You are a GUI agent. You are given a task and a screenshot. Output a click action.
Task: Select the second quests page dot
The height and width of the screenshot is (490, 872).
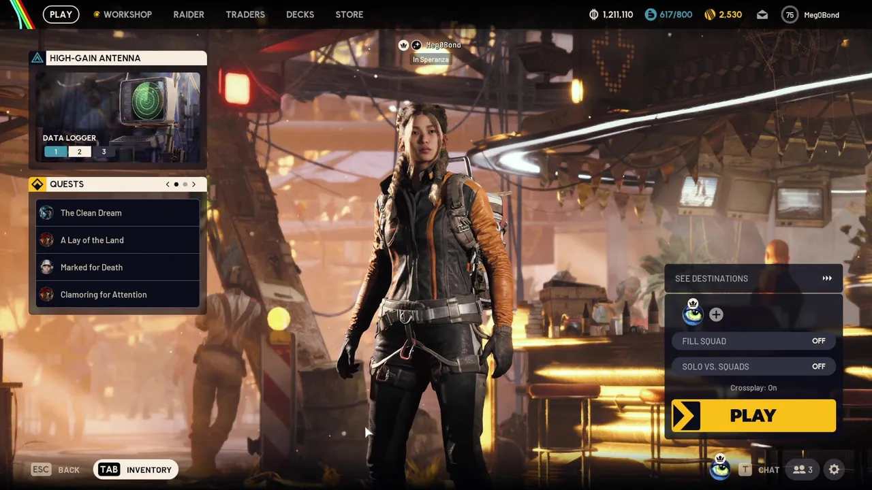click(185, 184)
